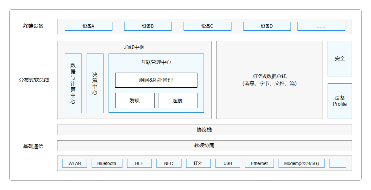Select the 组网&拓扑管理 box
Viewport: 371px width, 190px height.
(156, 80)
